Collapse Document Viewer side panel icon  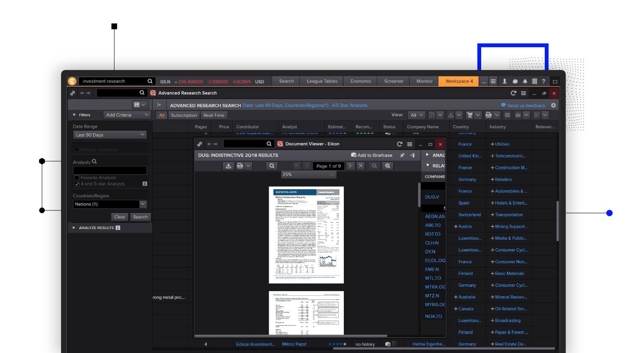coord(412,155)
